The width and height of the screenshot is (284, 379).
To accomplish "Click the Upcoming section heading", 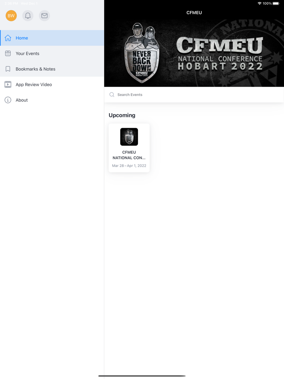I will pyautogui.click(x=122, y=115).
